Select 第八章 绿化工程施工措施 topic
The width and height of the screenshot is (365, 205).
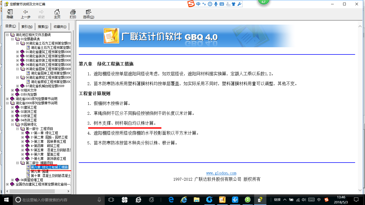[x=49, y=167]
